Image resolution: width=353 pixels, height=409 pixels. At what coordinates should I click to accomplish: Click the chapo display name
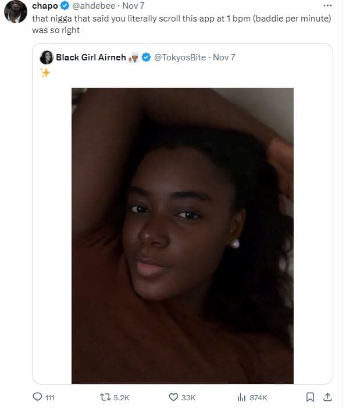pos(45,6)
